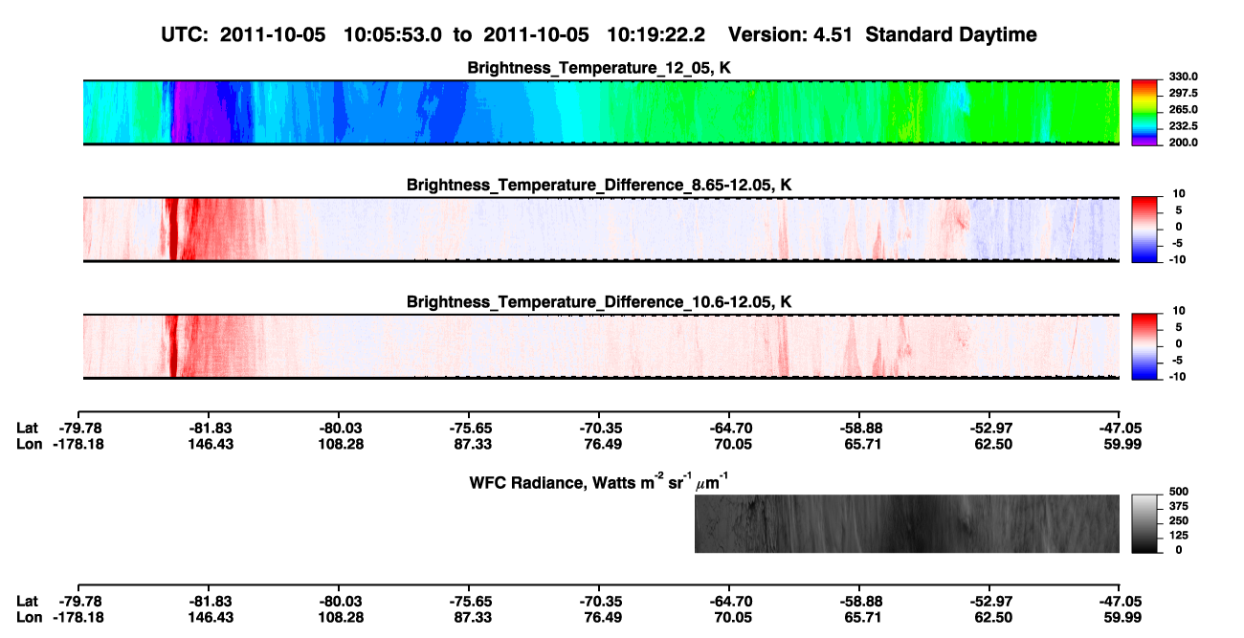This screenshot has height=638, width=1244.
Task: Select the grayscale WFC Radiance image
Action: [906, 523]
